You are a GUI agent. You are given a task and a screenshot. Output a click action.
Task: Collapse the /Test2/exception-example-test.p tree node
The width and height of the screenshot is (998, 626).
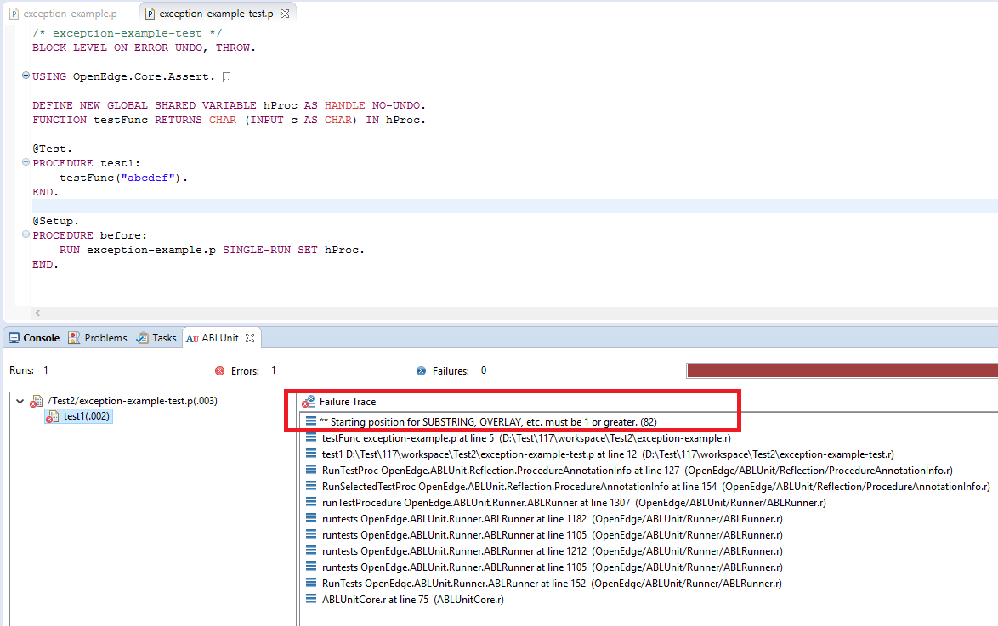(x=20, y=402)
